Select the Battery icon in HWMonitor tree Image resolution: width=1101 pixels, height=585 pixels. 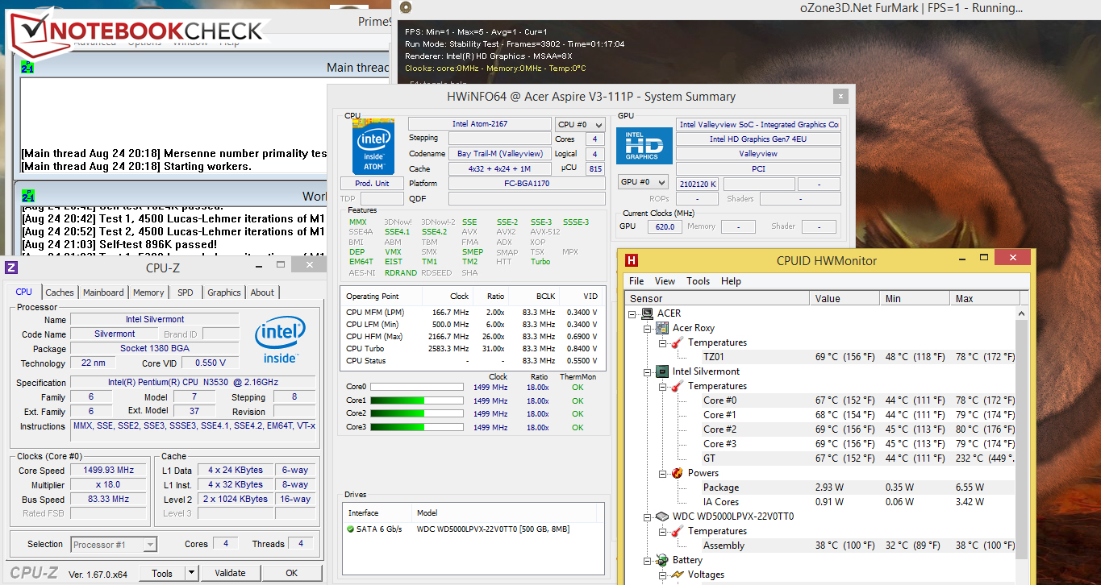click(x=661, y=560)
